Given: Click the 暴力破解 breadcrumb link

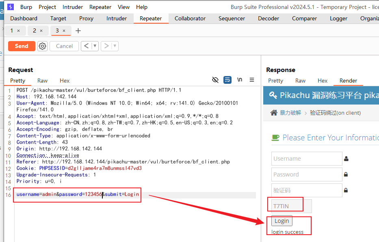Looking at the screenshot, I should click(x=290, y=113).
